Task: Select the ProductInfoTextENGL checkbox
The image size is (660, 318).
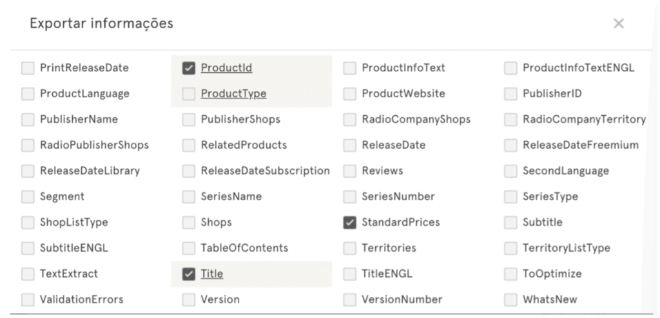Action: click(511, 68)
